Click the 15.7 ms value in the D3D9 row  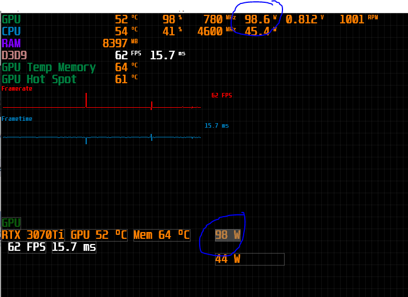(168, 55)
